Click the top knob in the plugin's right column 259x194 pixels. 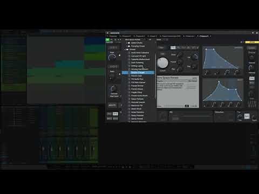coord(251,57)
